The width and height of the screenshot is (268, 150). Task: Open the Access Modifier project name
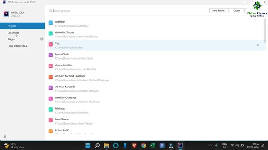64,65
